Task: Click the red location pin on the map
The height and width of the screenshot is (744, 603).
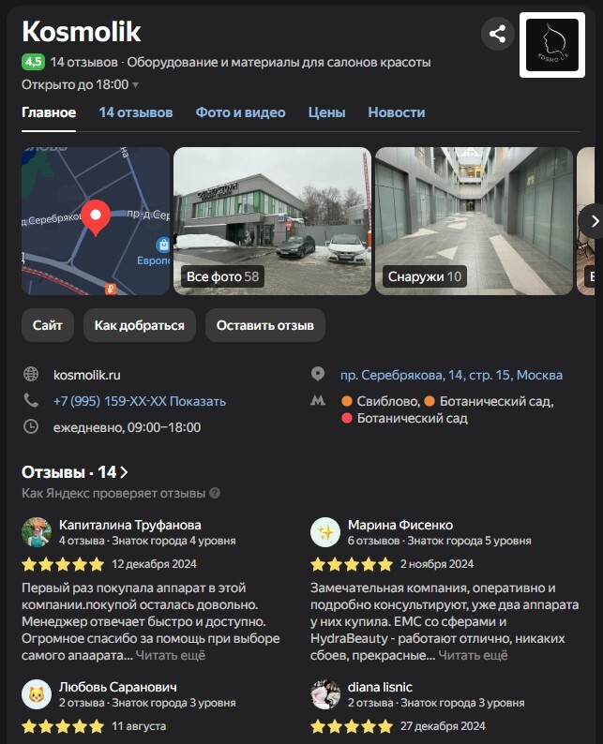Action: coord(96,217)
